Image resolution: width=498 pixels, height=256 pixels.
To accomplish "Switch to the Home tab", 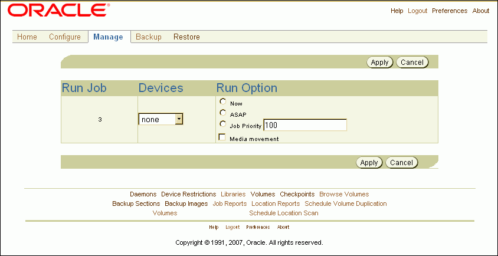I will (x=27, y=37).
